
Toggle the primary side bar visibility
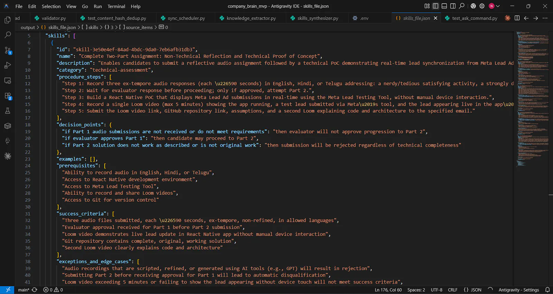(x=435, y=6)
